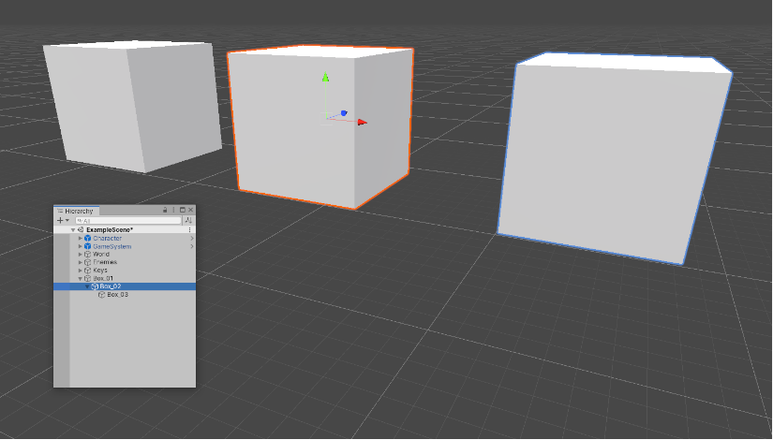773x440 pixels.
Task: Click the red X-axis gizmo arrow
Action: 362,122
